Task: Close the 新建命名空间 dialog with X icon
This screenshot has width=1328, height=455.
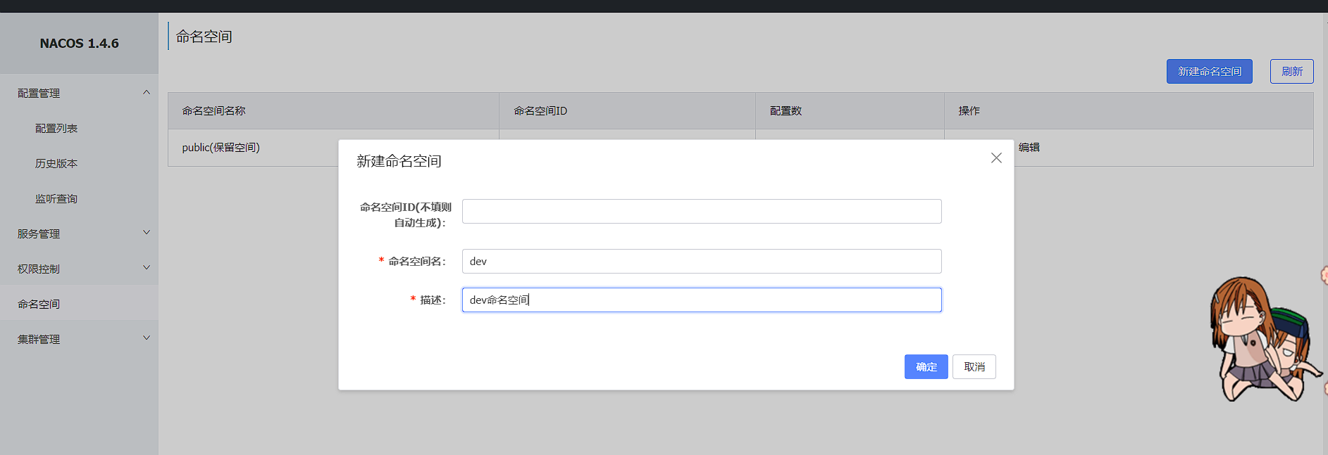Action: tap(995, 158)
